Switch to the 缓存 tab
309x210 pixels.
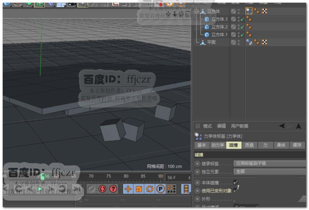point(297,145)
